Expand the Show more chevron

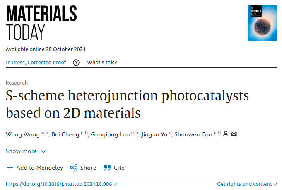tap(43, 151)
